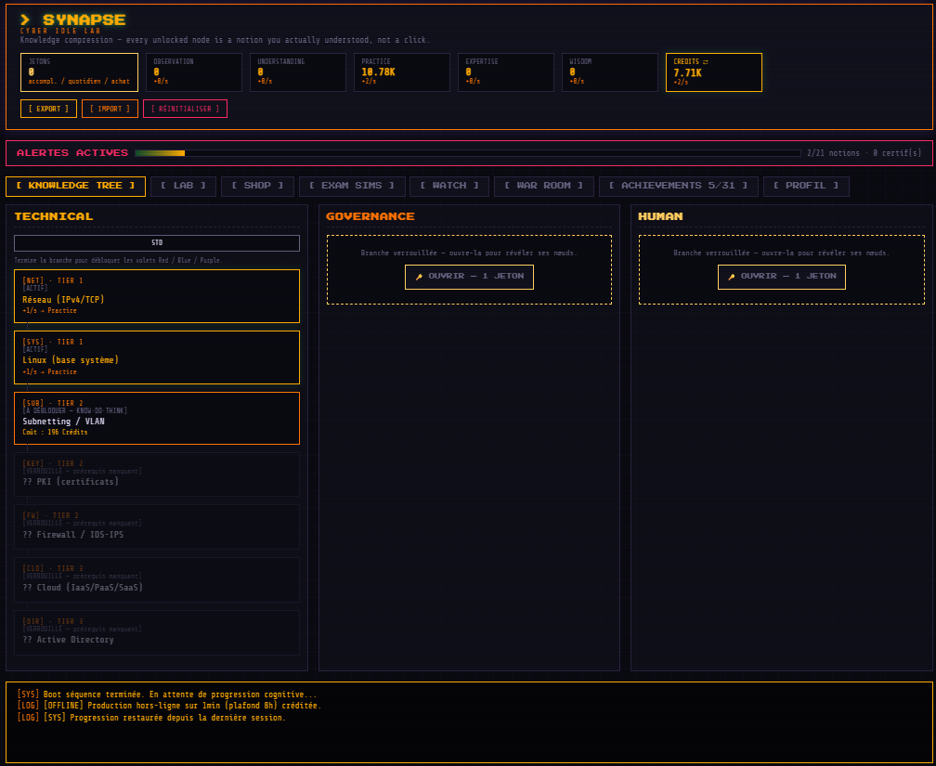Click the "[SUB] · TIER 2" label

coord(53,403)
